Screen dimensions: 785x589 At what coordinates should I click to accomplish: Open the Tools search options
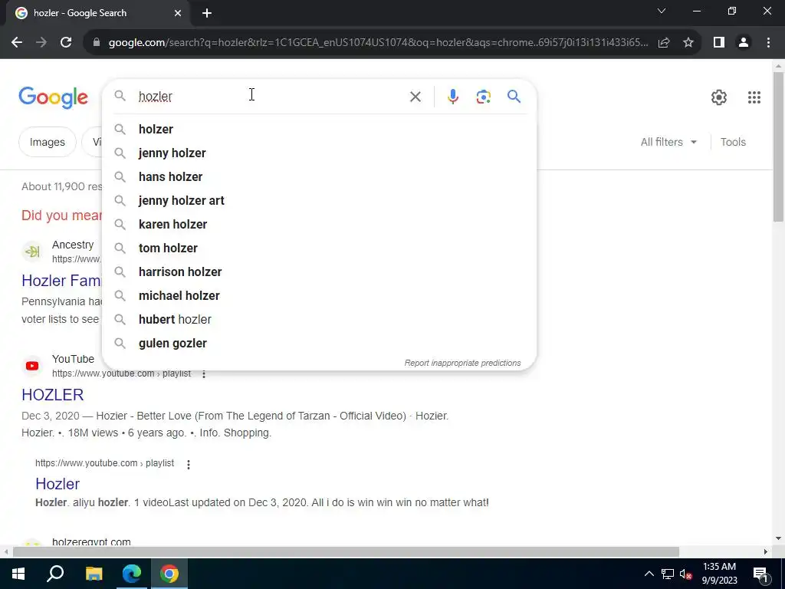pyautogui.click(x=733, y=142)
